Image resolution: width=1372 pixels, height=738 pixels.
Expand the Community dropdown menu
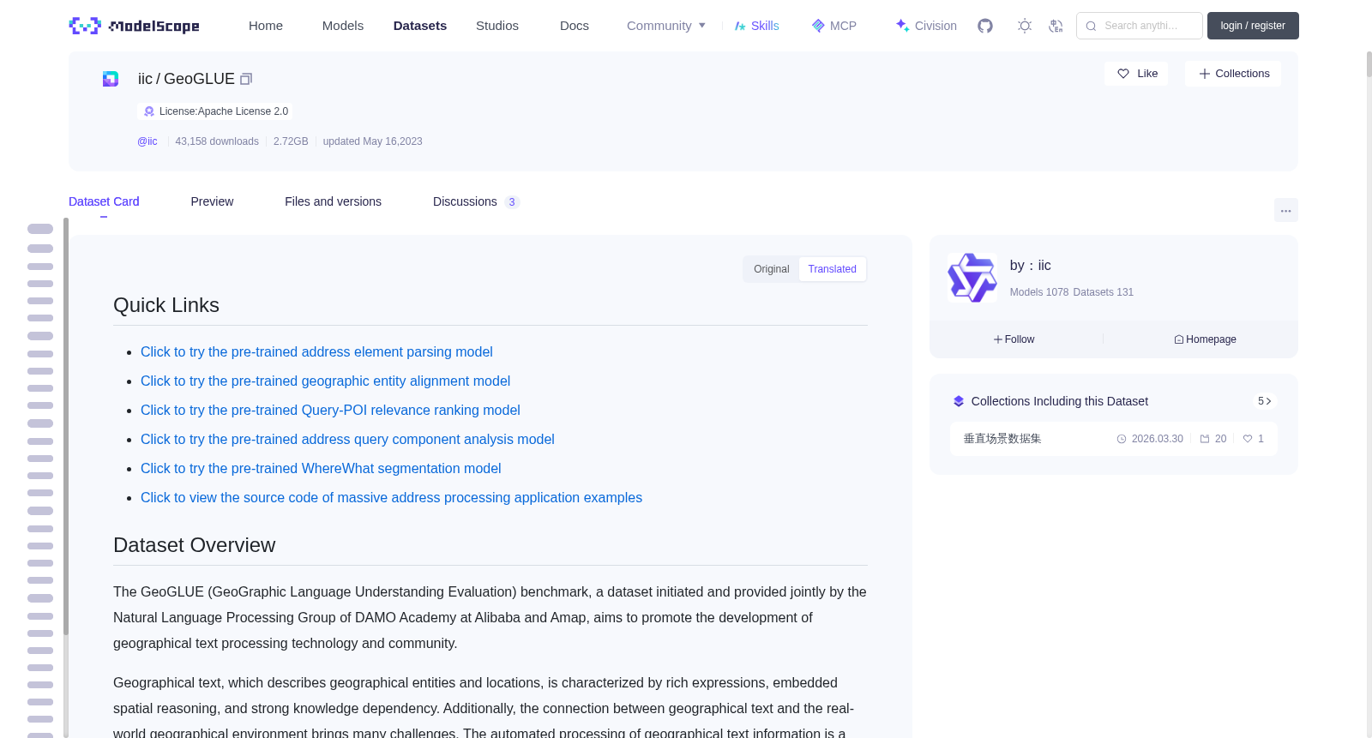pyautogui.click(x=666, y=26)
